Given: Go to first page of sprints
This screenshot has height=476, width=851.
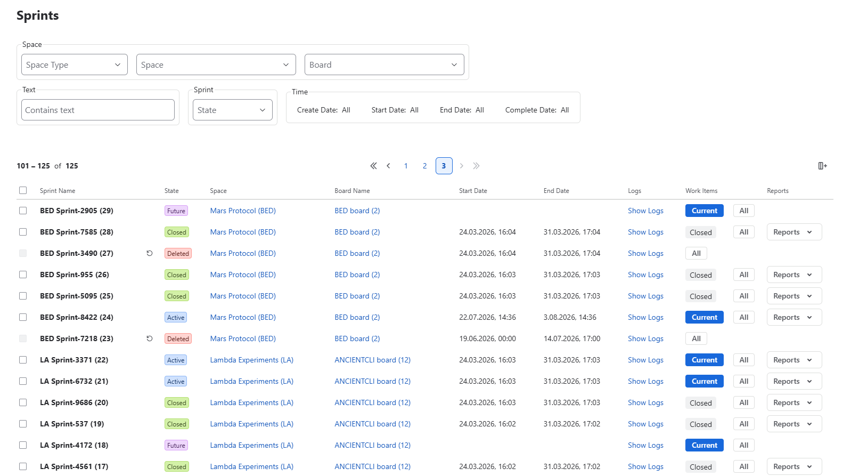Looking at the screenshot, I should point(373,166).
